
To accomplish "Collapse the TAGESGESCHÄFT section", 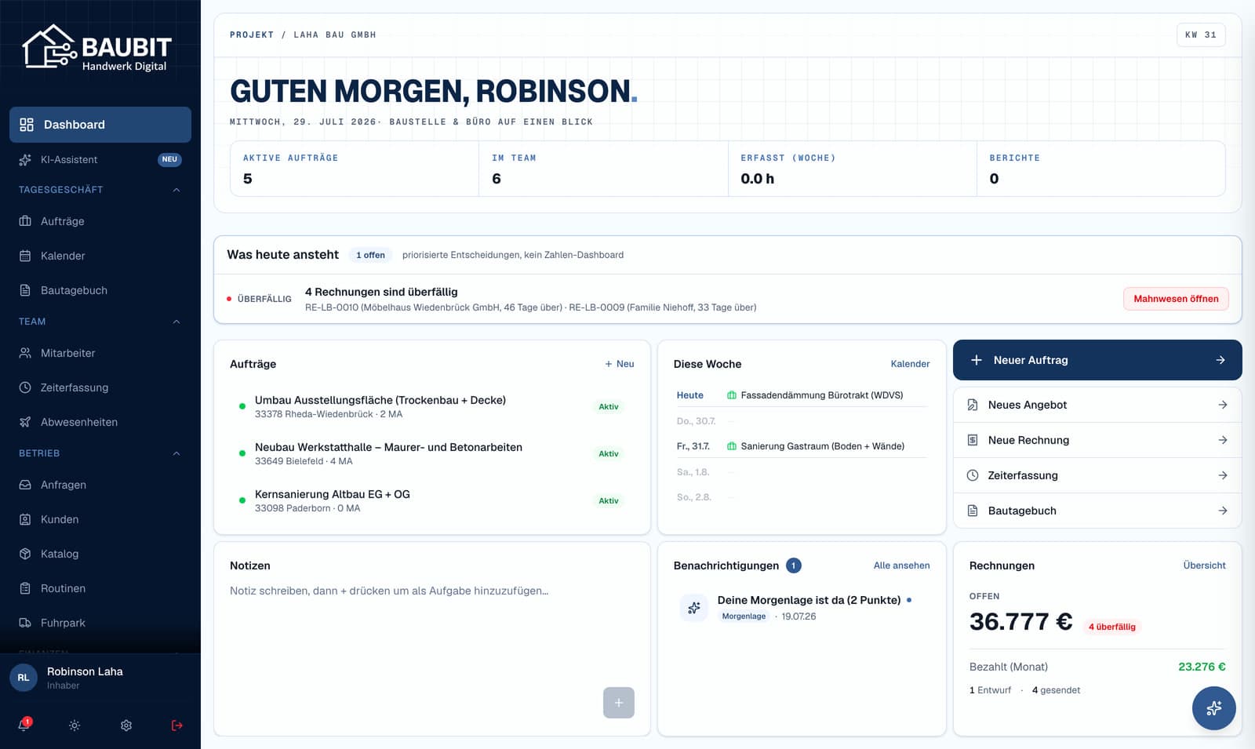I will [x=176, y=190].
